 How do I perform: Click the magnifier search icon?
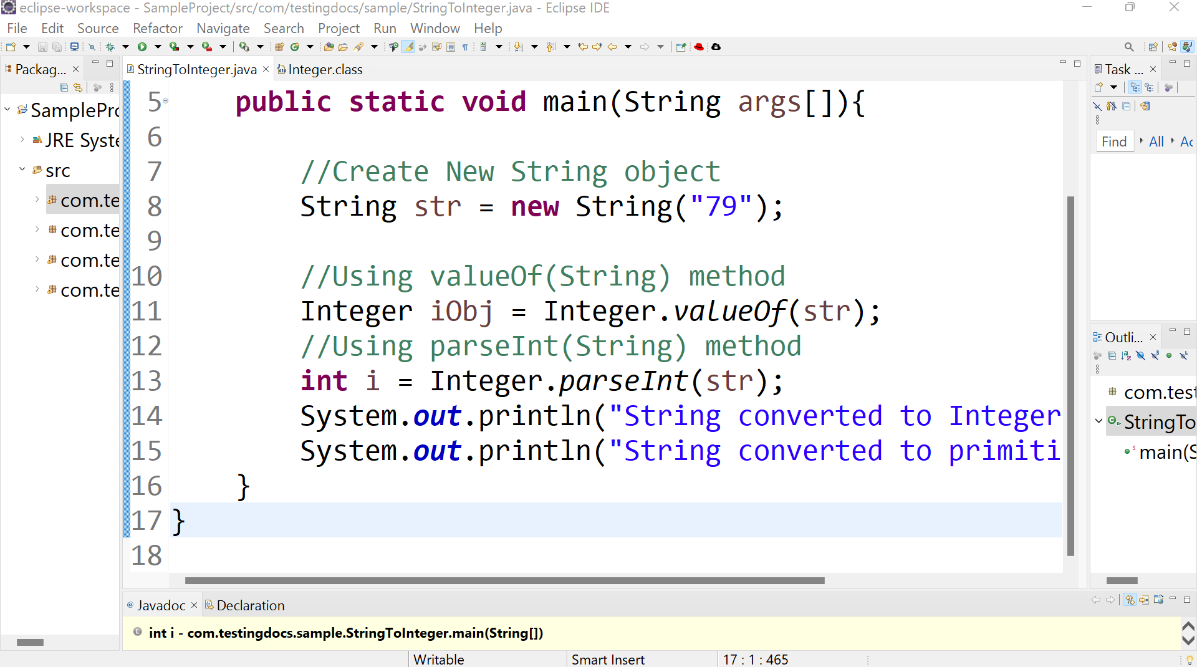pyautogui.click(x=1128, y=47)
